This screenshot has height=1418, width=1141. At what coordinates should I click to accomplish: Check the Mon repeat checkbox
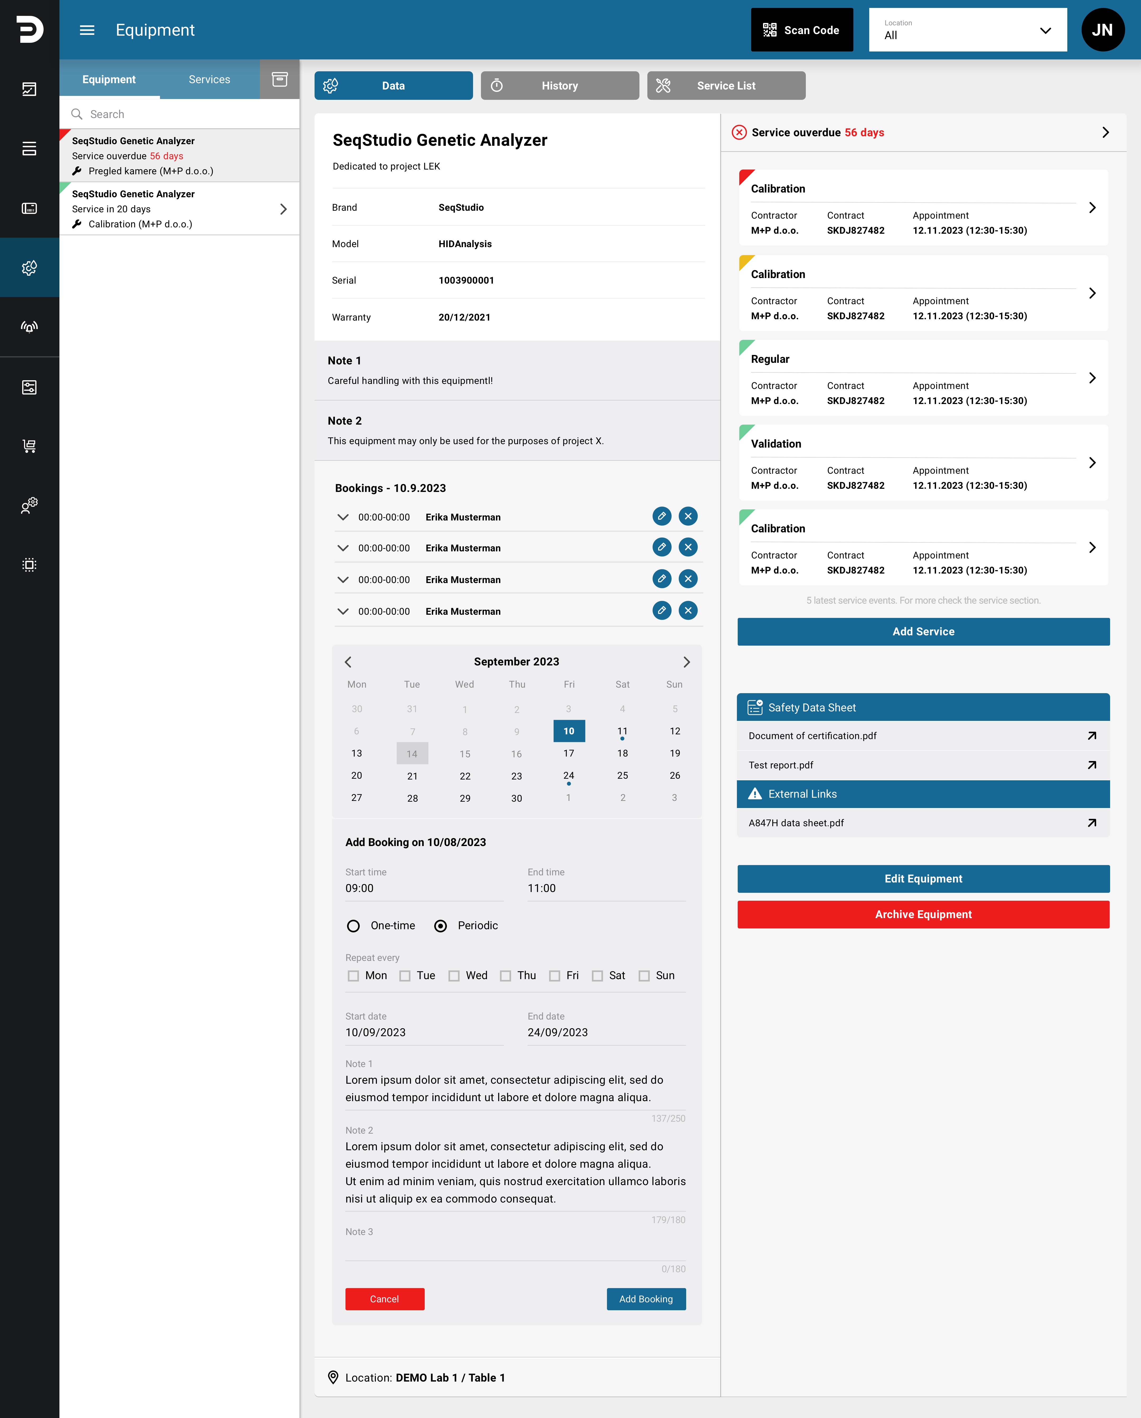tap(353, 976)
